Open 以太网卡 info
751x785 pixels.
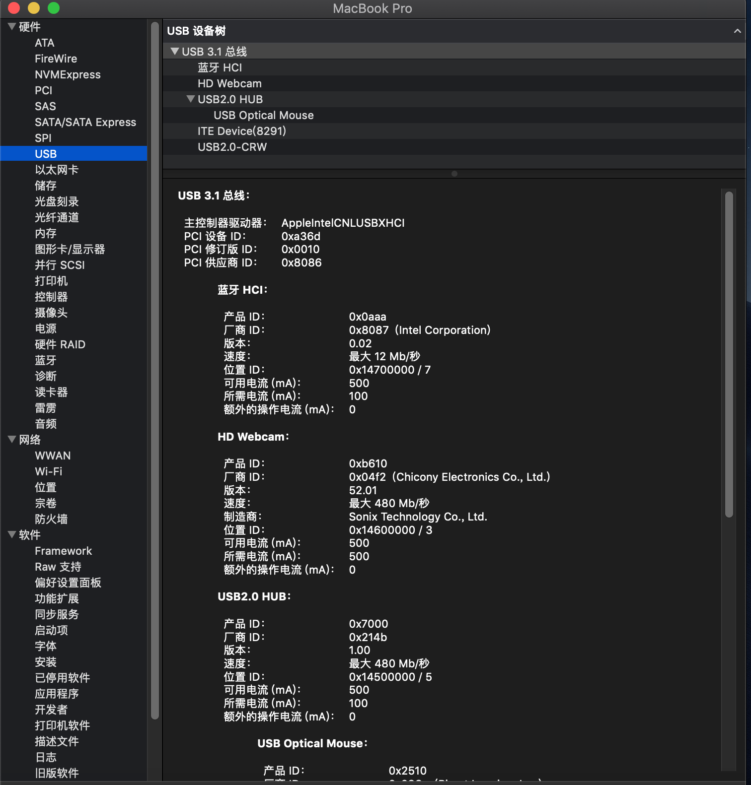[57, 170]
